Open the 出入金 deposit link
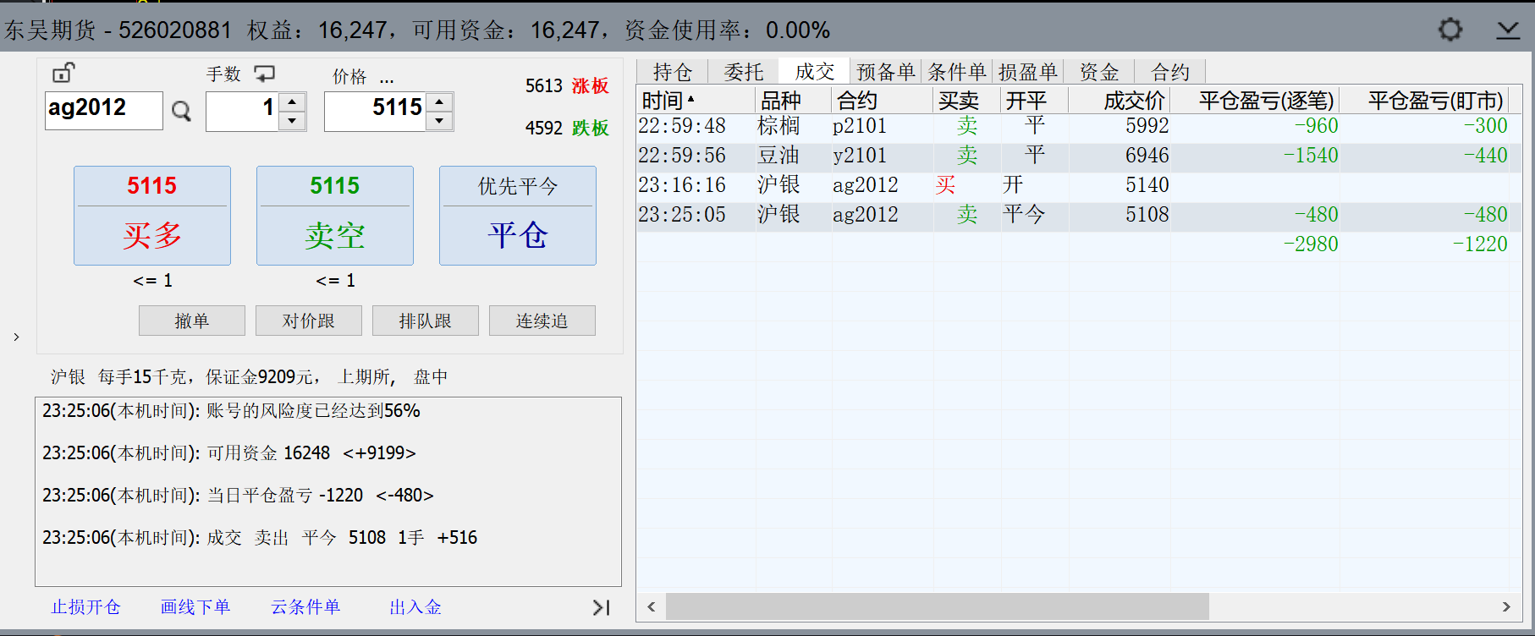The image size is (1535, 636). (x=415, y=607)
